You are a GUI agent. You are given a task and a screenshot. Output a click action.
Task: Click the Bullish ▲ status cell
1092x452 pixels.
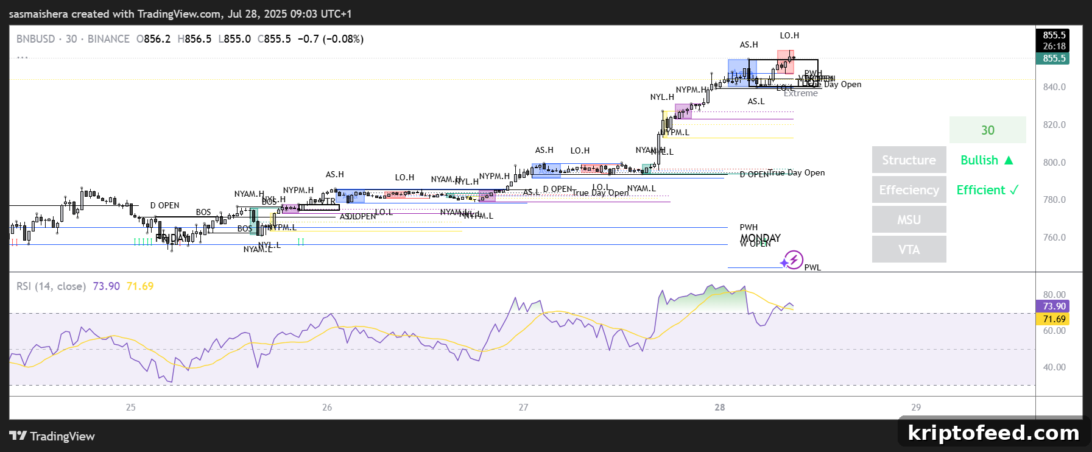click(x=987, y=160)
